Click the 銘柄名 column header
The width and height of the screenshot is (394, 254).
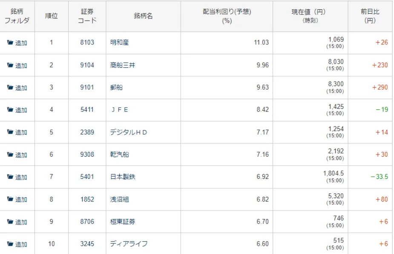(x=143, y=16)
